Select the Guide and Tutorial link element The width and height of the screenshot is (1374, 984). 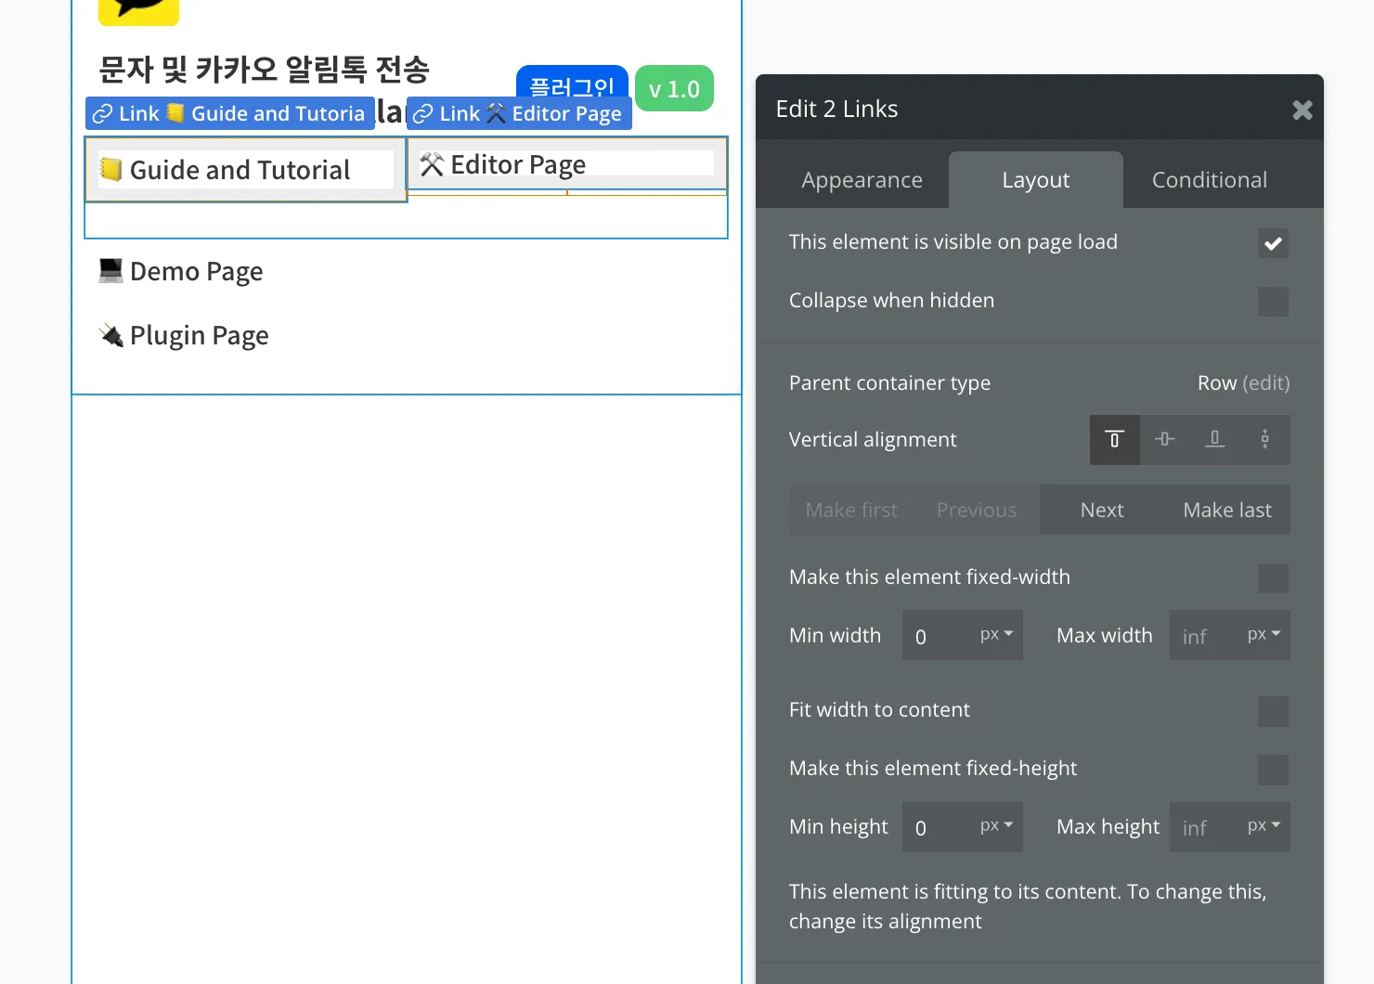[x=246, y=170]
